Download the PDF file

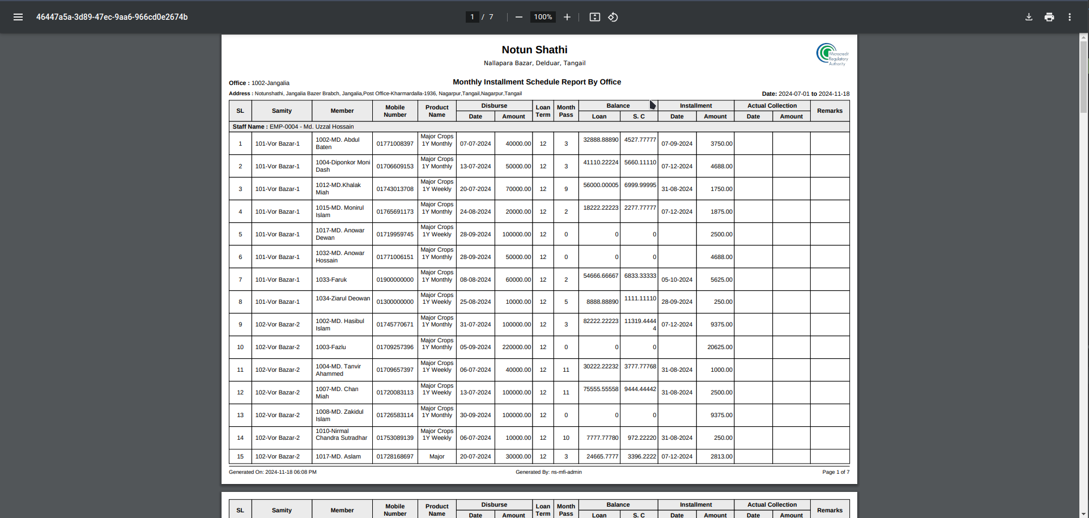[1029, 17]
